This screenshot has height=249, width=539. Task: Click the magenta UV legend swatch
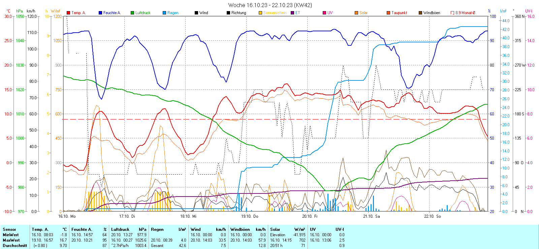point(324,13)
